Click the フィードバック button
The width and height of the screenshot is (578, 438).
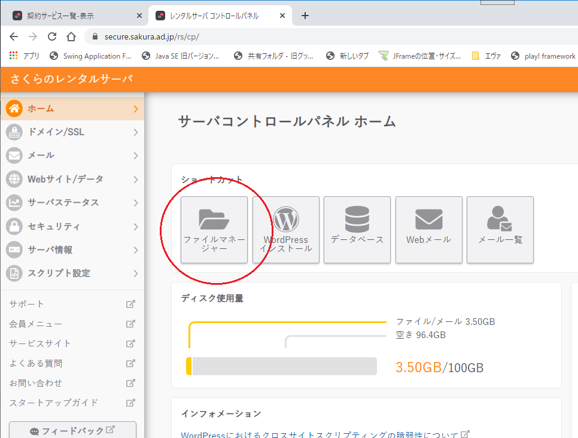click(72, 430)
